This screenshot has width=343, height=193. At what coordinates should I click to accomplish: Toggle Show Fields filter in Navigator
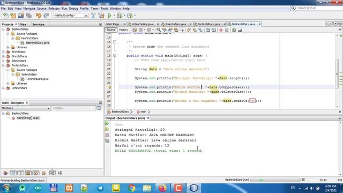(x=13, y=173)
